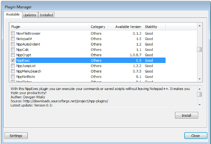The height and width of the screenshot is (144, 211).
Task: Tick the Notepad# plugin checkbox
Action: click(x=13, y=39)
